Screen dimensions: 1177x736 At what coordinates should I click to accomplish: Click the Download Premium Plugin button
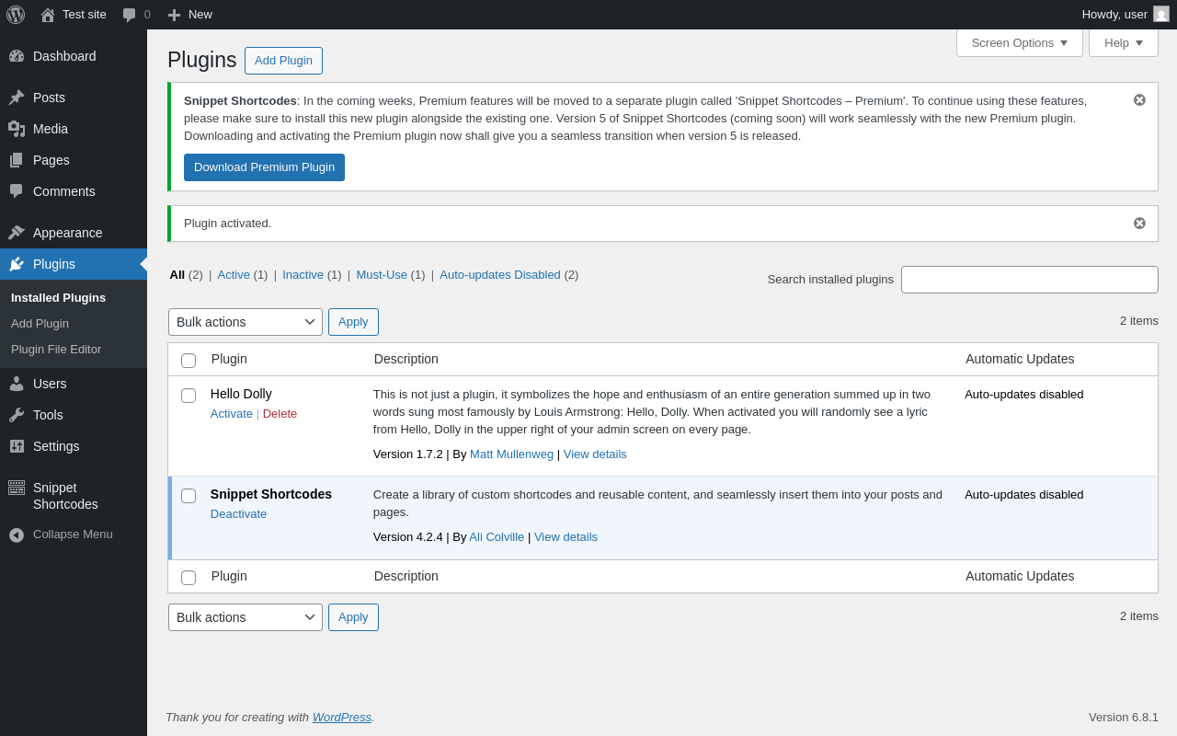pyautogui.click(x=264, y=167)
